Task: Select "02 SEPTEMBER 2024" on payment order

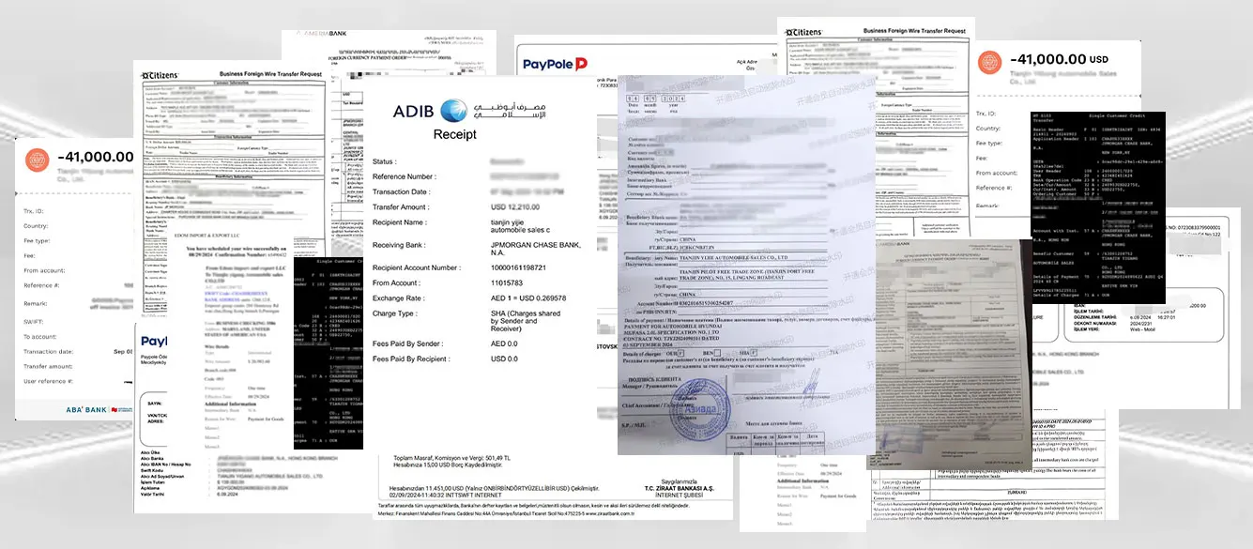Action: tap(649, 345)
